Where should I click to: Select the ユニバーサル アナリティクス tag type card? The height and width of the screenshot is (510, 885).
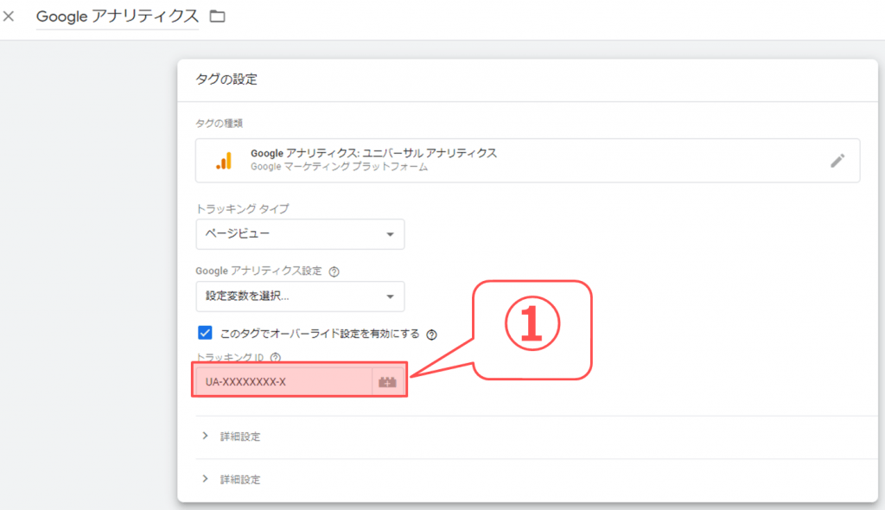pyautogui.click(x=527, y=160)
